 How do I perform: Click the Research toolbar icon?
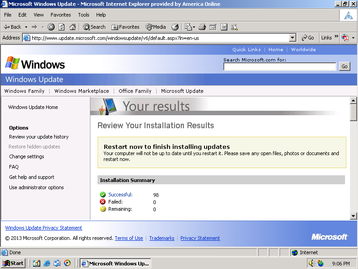[234, 27]
